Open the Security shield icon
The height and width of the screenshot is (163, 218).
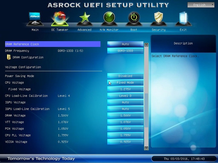pos(158,19)
